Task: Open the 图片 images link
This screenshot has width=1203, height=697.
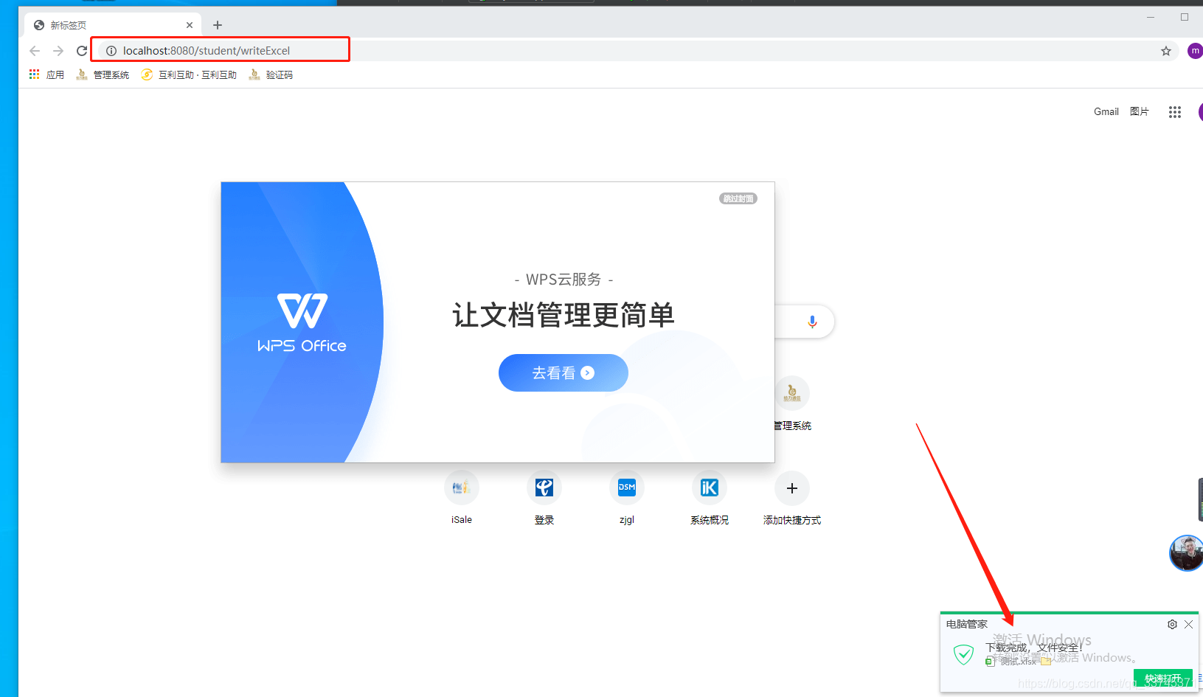Action: (1140, 111)
